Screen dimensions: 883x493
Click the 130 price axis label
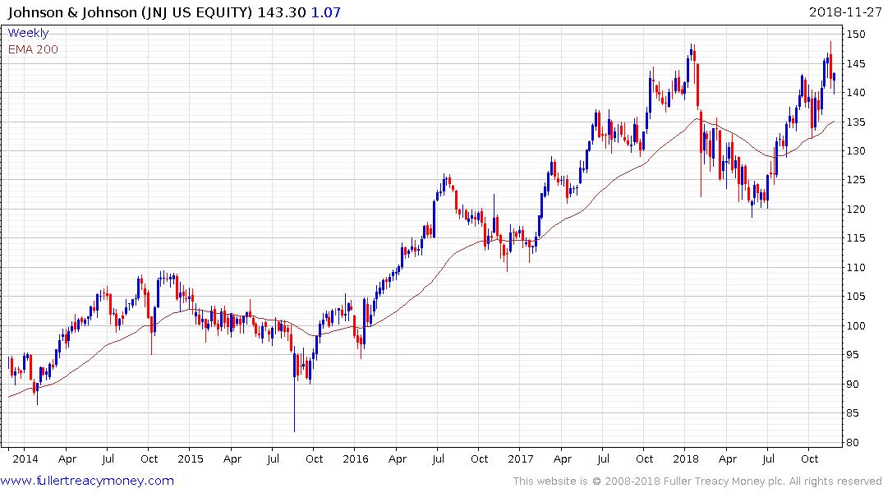[856, 151]
